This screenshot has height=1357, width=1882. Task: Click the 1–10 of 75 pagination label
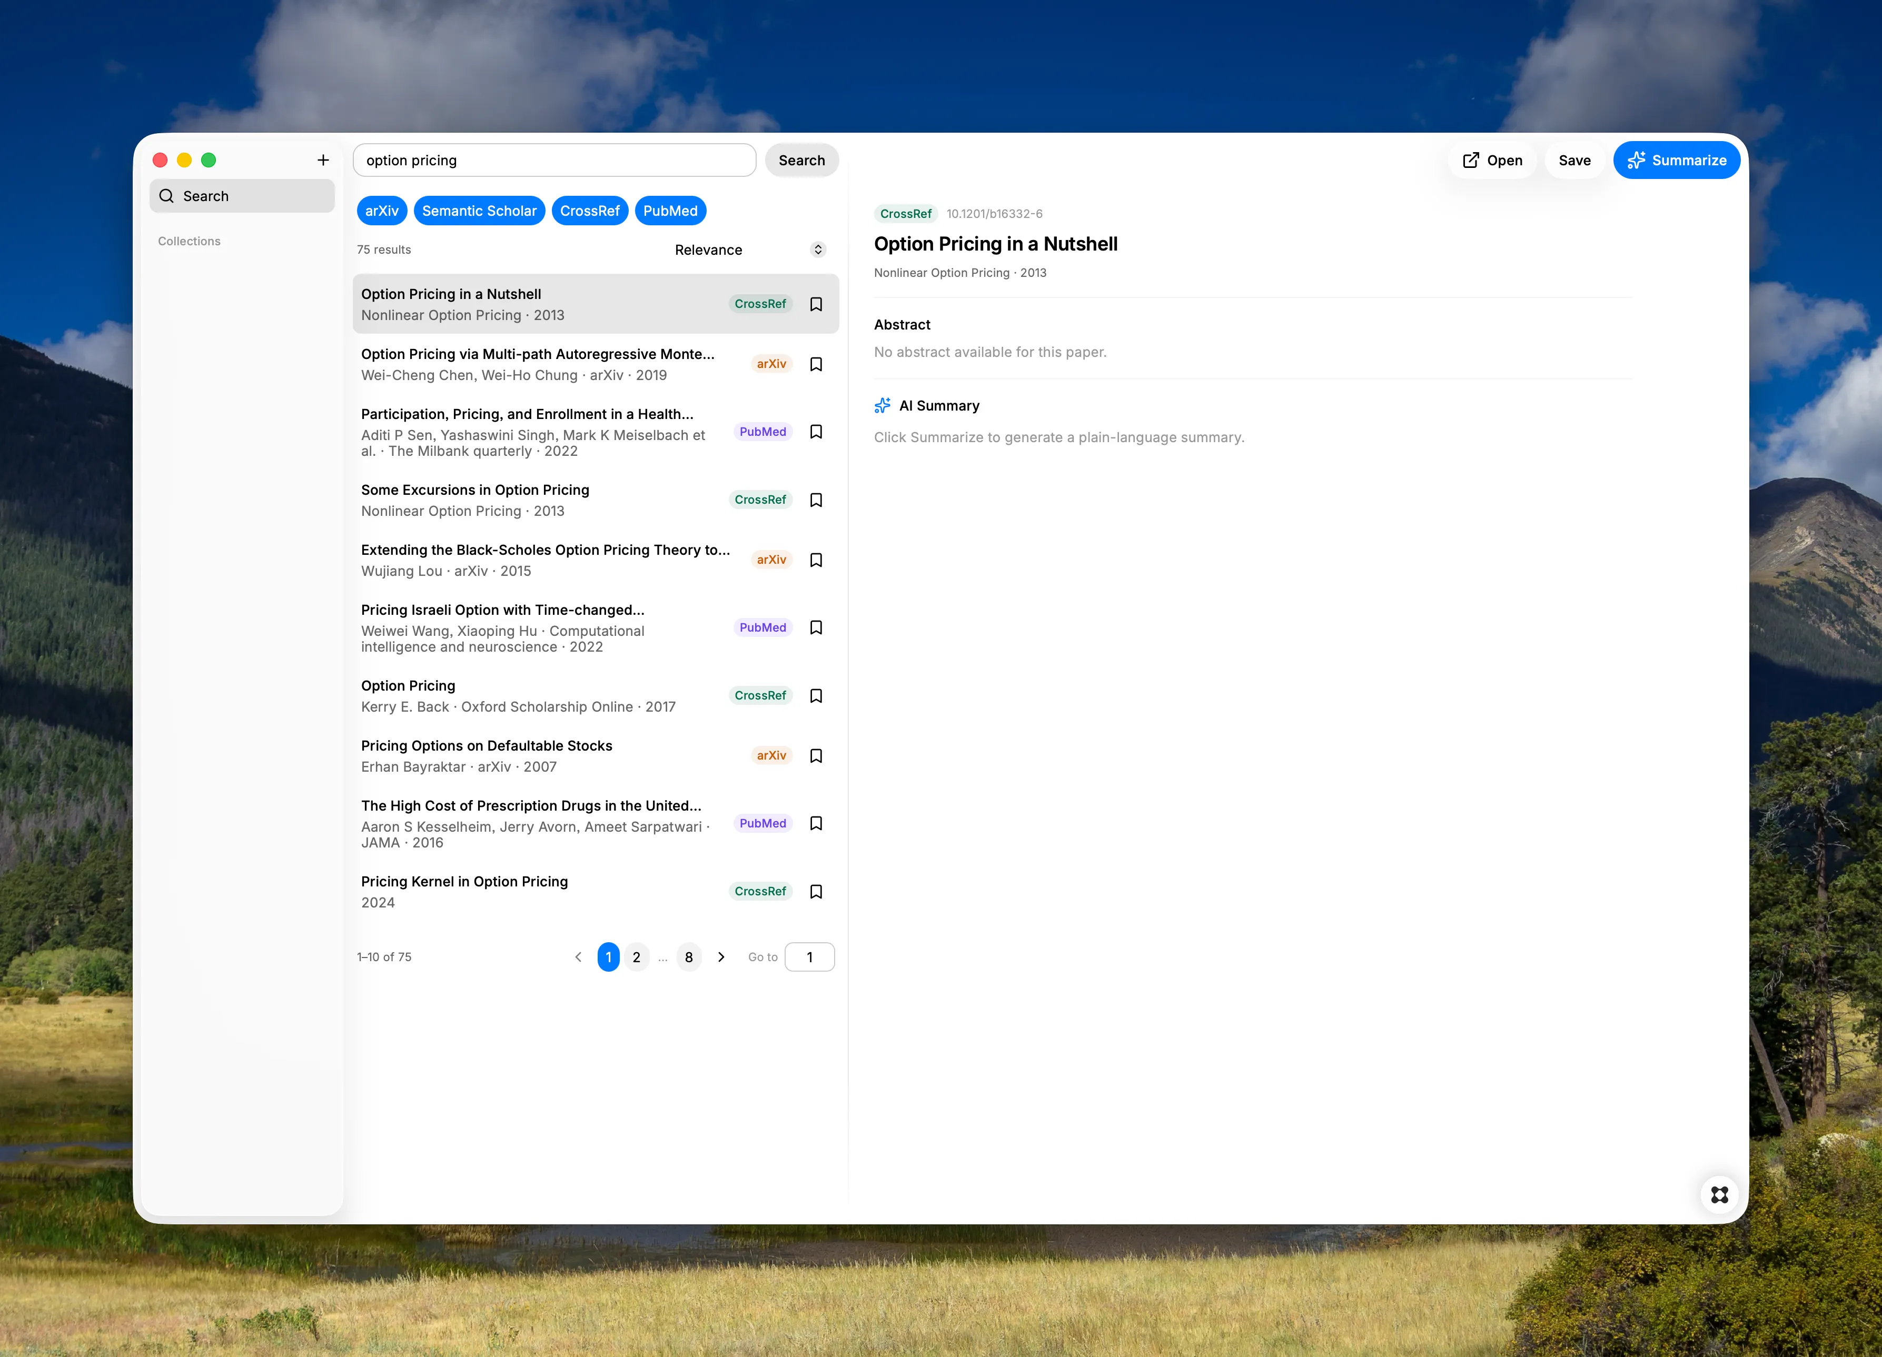coord(383,957)
